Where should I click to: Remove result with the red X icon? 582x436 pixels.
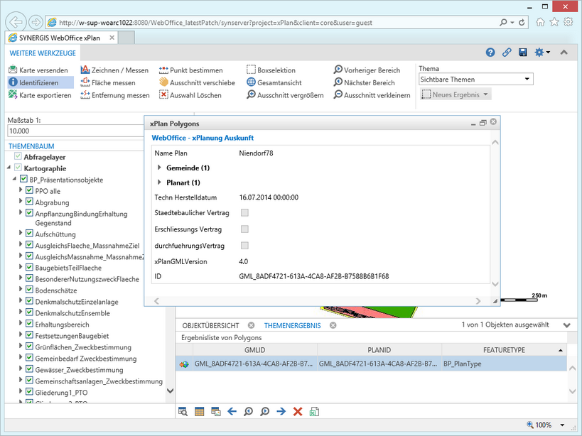coord(297,412)
